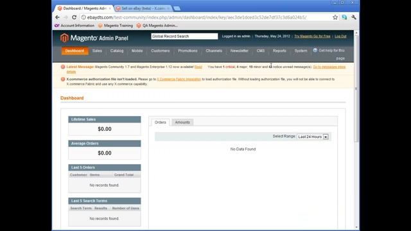411x231 pixels.
Task: Click the X.commerce warning alert icon
Action: (x=63, y=79)
